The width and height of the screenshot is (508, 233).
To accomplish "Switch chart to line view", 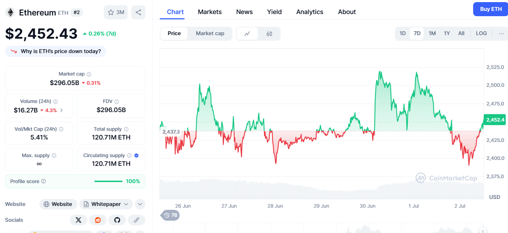I will pos(247,34).
